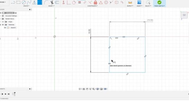Select the Fillet tool
Screen dimensions: 189x106
tap(46, 2)
